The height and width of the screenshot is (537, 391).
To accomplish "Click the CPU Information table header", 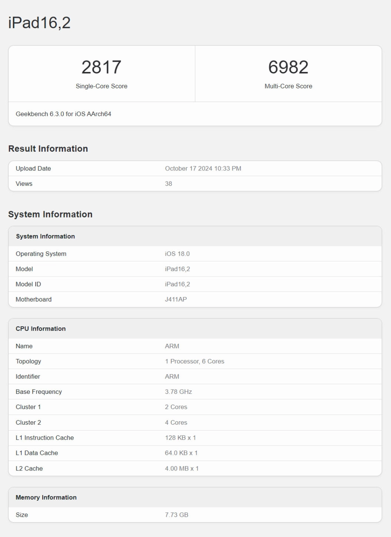I will click(x=41, y=329).
